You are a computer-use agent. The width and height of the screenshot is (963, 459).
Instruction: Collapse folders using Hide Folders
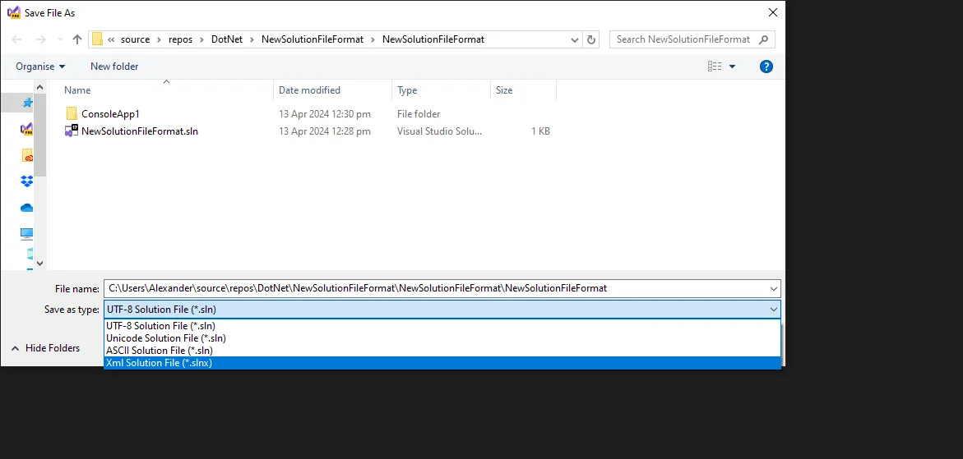point(45,348)
